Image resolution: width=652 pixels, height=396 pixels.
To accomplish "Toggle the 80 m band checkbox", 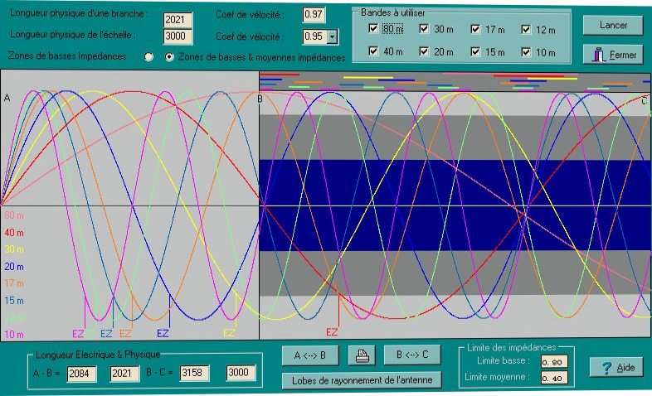I will tap(373, 29).
